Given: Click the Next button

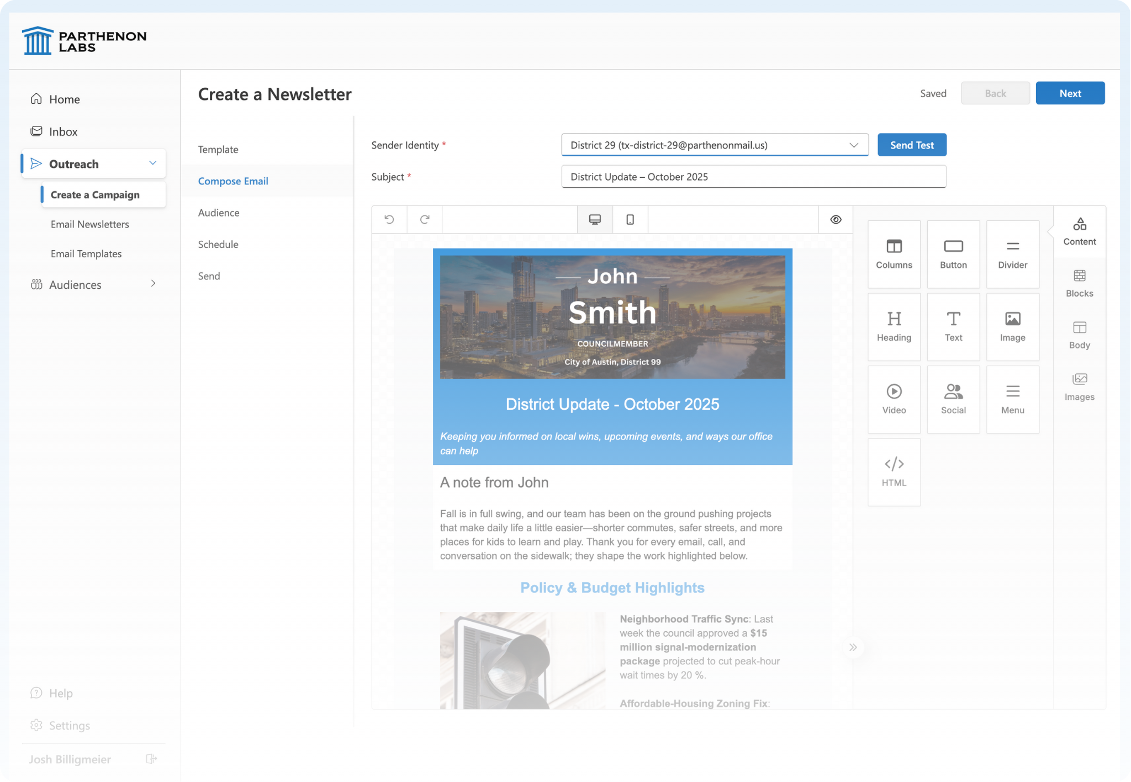Looking at the screenshot, I should coord(1070,93).
